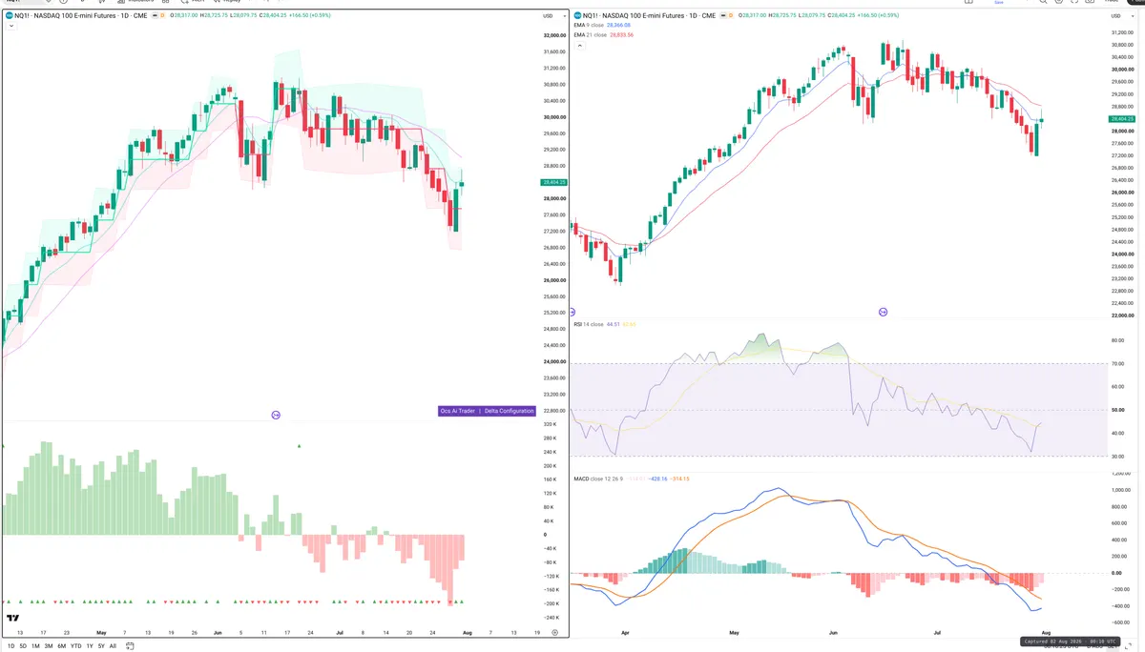1145x652 pixels.
Task: Click the green 28,404.25 price label on left chart
Action: (553, 182)
